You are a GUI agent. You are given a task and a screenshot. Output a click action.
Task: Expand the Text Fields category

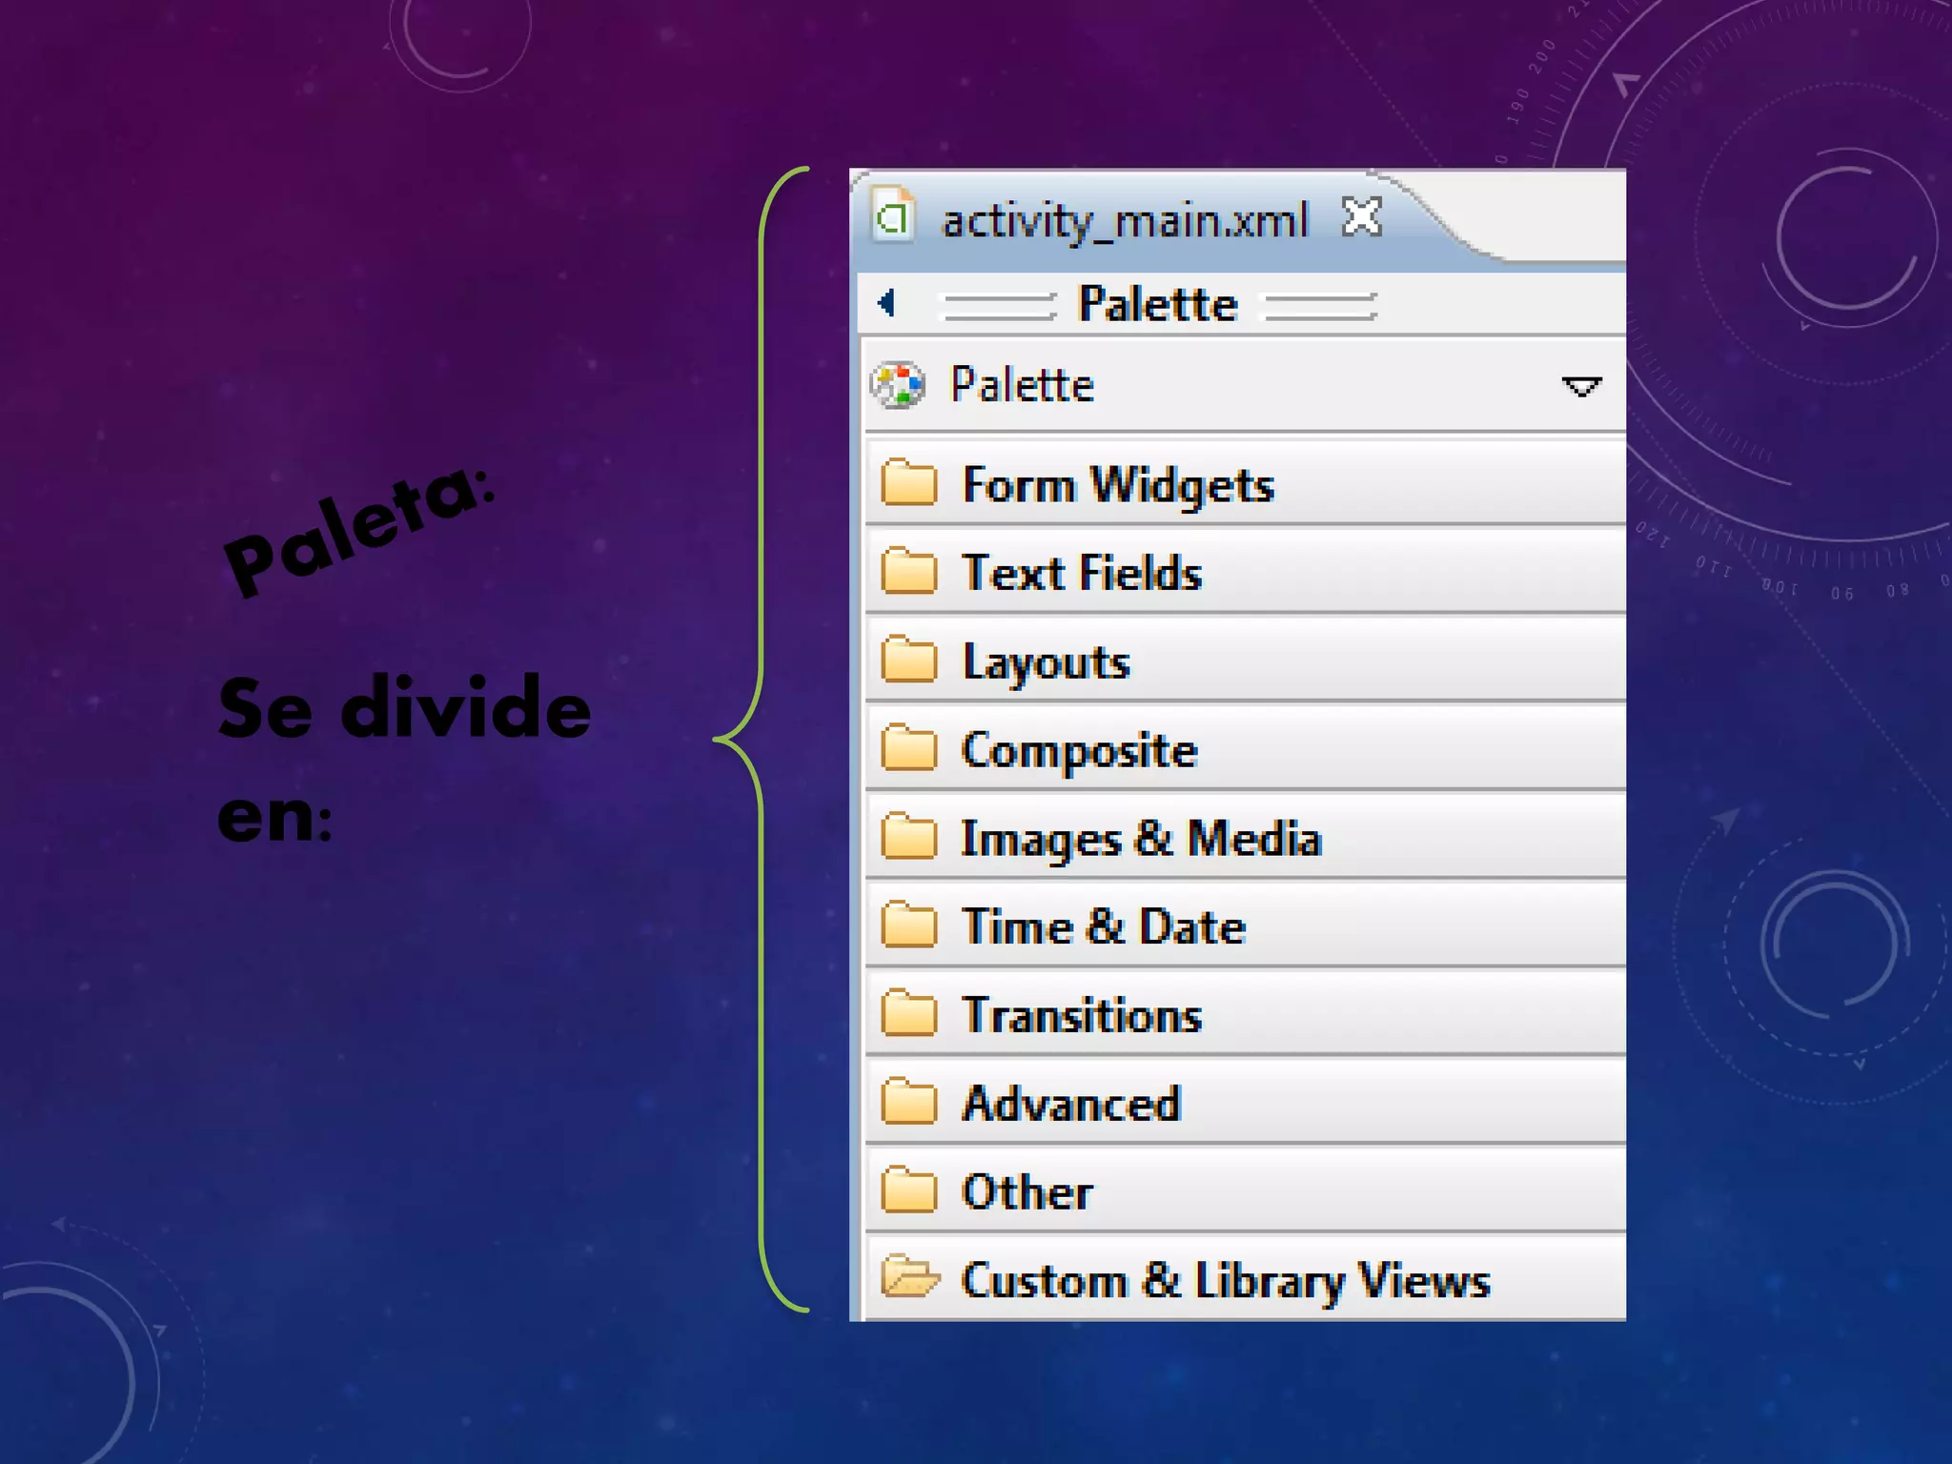1245,572
